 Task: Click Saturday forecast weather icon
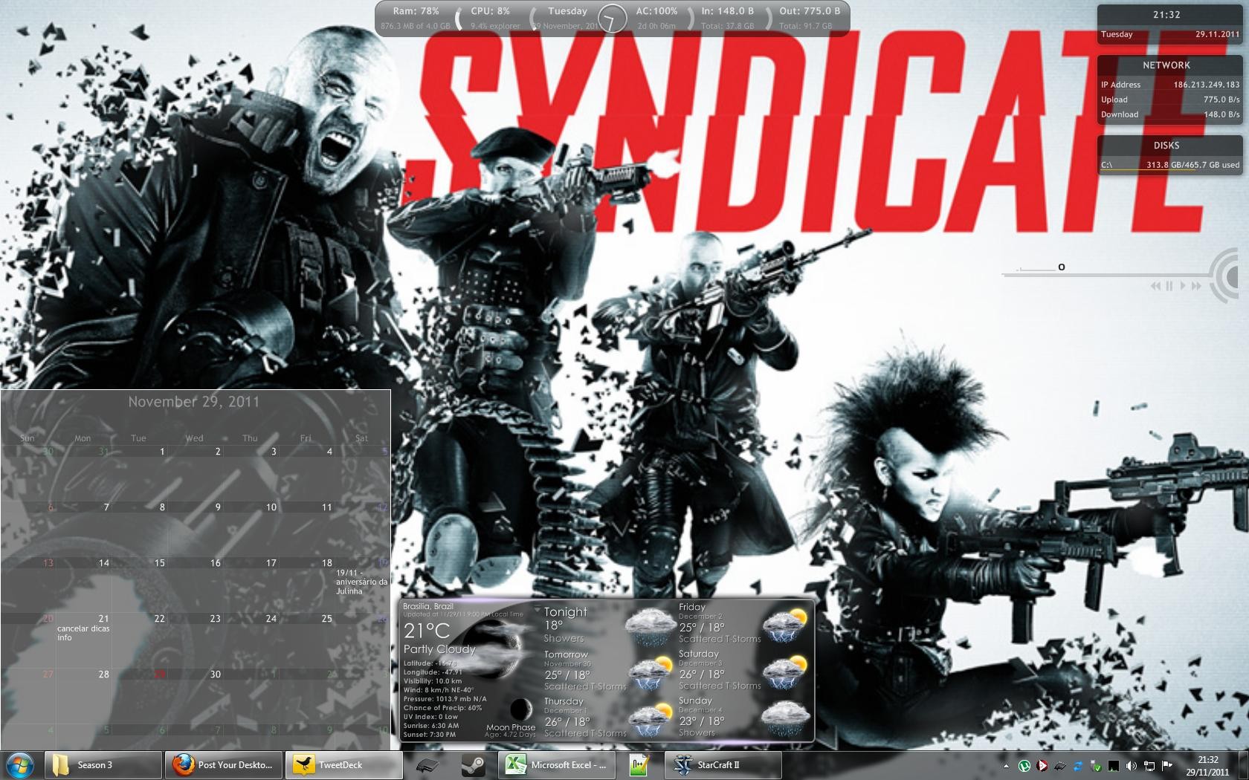(x=786, y=672)
